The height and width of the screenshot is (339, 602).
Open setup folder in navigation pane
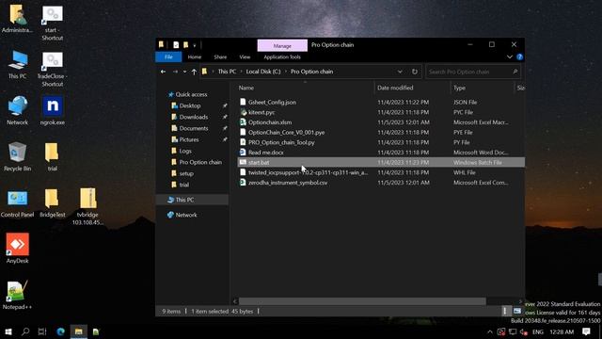[x=186, y=173]
